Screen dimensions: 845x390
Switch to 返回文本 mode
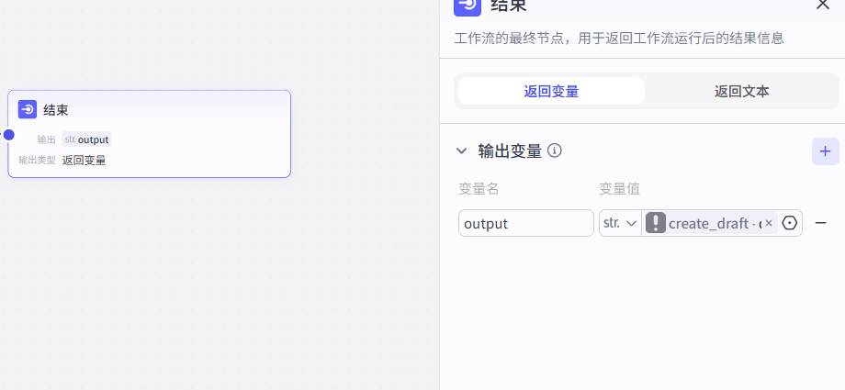coord(741,91)
